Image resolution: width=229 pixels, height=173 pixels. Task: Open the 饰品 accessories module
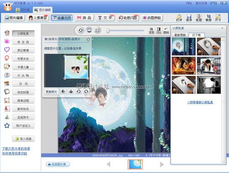pyautogui.click(x=84, y=18)
